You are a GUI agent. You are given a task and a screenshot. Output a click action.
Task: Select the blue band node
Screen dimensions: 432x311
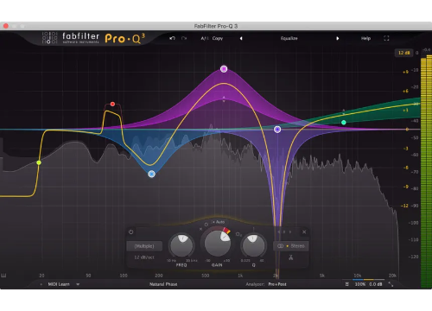151,174
